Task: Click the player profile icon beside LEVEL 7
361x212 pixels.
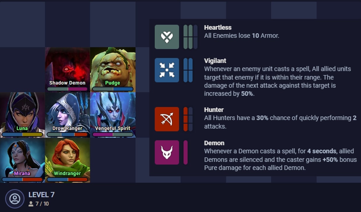Action: [15, 199]
